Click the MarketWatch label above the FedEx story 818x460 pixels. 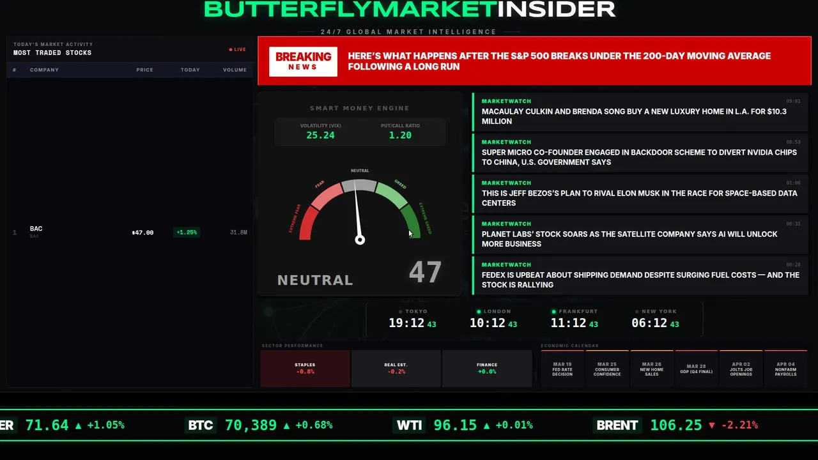[506, 264]
